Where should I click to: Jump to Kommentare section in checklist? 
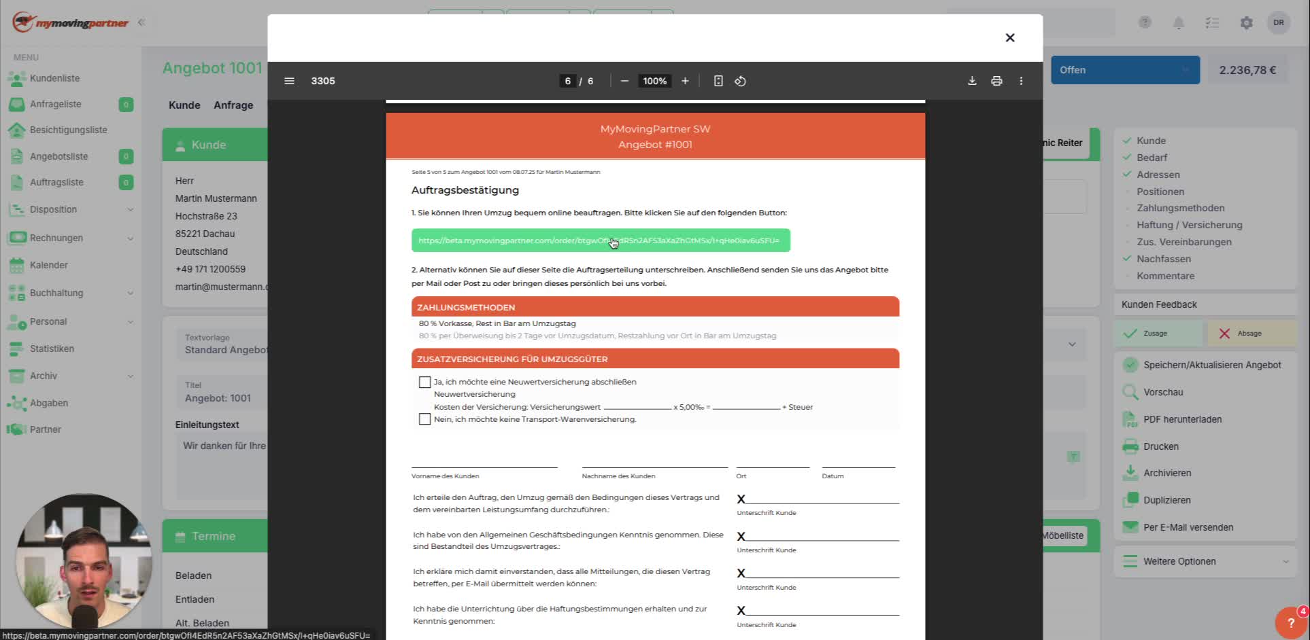[1166, 276]
